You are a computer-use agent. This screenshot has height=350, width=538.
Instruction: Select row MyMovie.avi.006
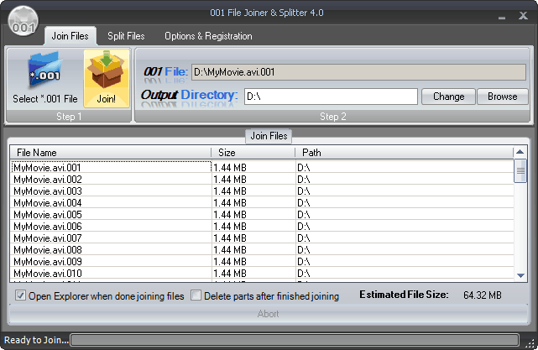click(x=263, y=226)
